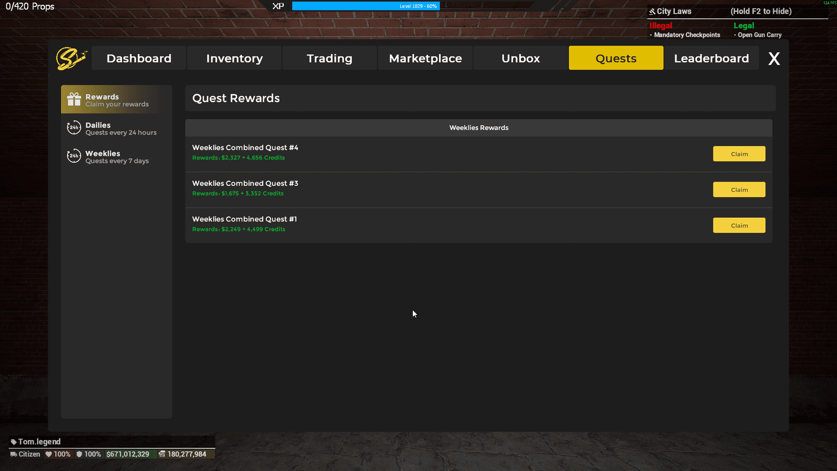Click the gold S logo icon
The image size is (837, 471).
tap(71, 58)
